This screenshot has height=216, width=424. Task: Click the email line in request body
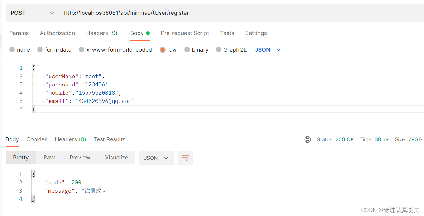90,101
